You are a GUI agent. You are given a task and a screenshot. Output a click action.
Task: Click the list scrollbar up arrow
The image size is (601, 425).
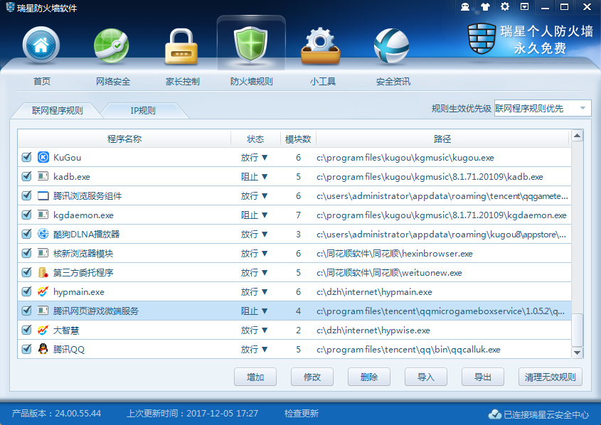pyautogui.click(x=577, y=136)
